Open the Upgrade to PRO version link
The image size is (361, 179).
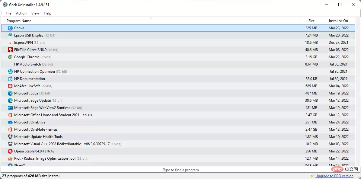(334, 176)
